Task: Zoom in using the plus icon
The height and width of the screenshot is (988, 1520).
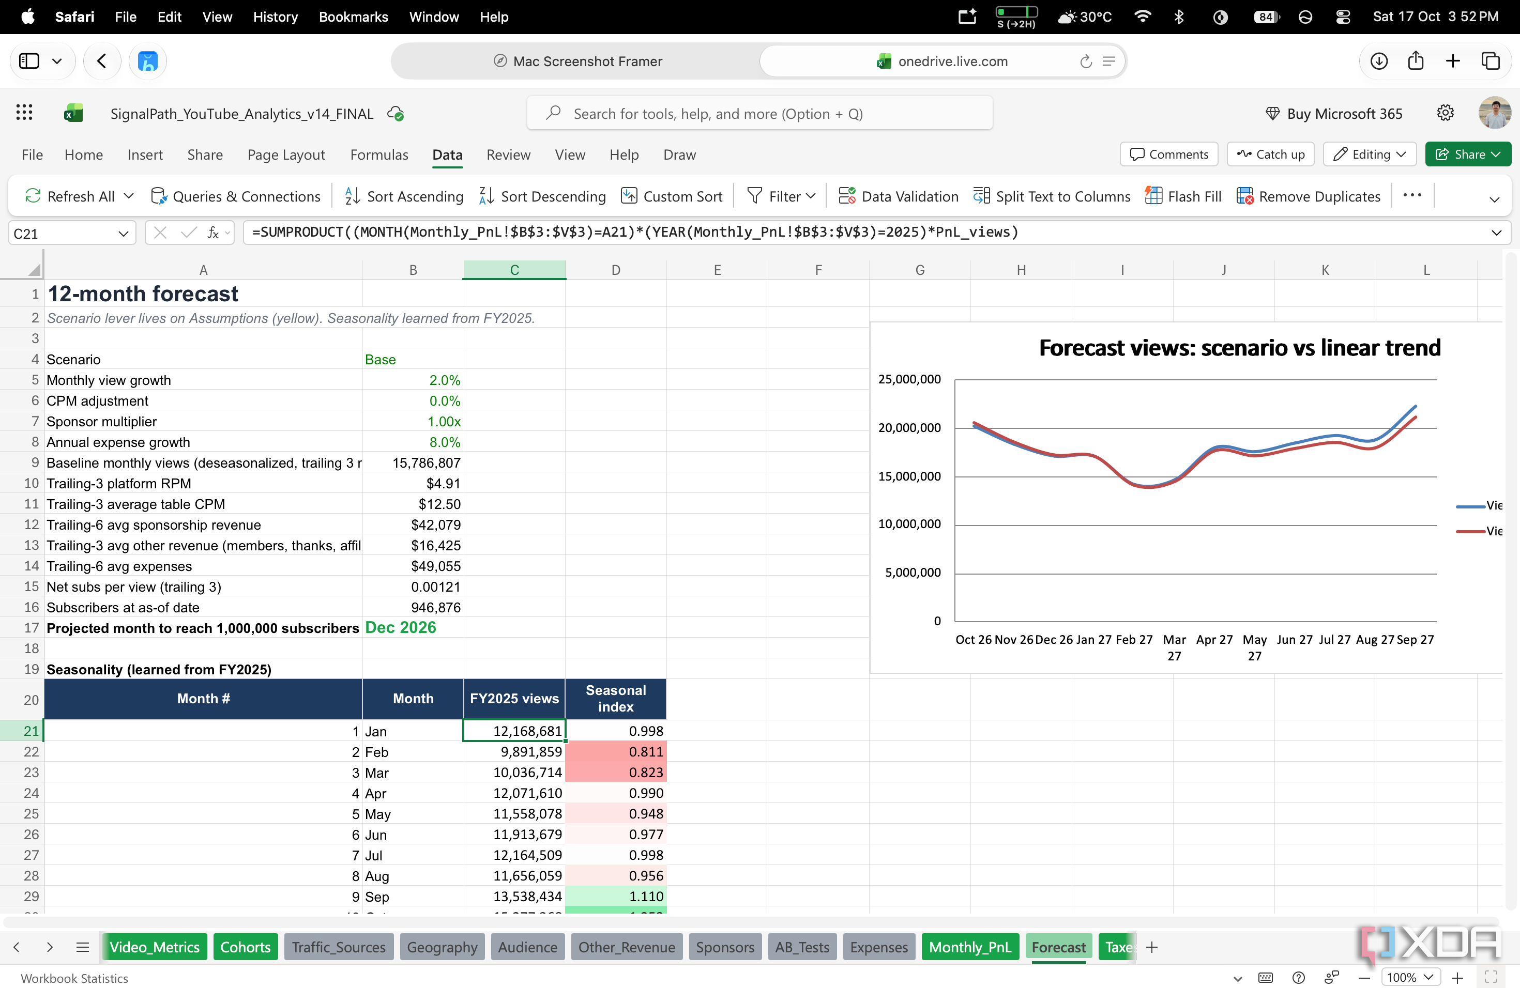Action: 1457,978
